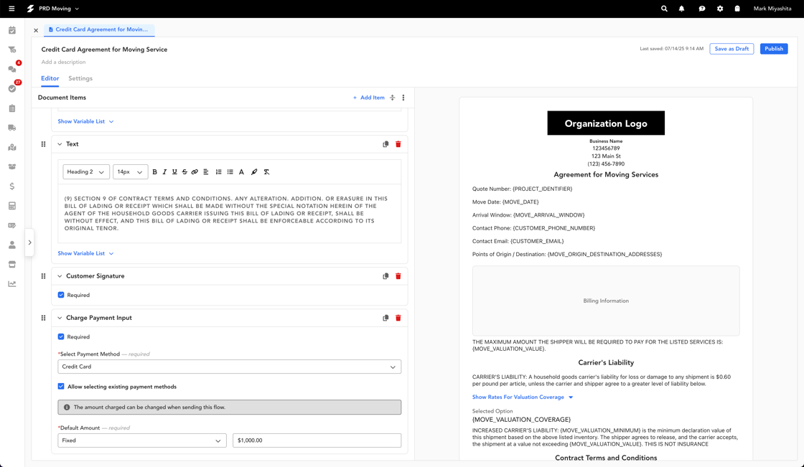The height and width of the screenshot is (467, 804).
Task: Click the drag handle of Text item
Action: (43, 144)
